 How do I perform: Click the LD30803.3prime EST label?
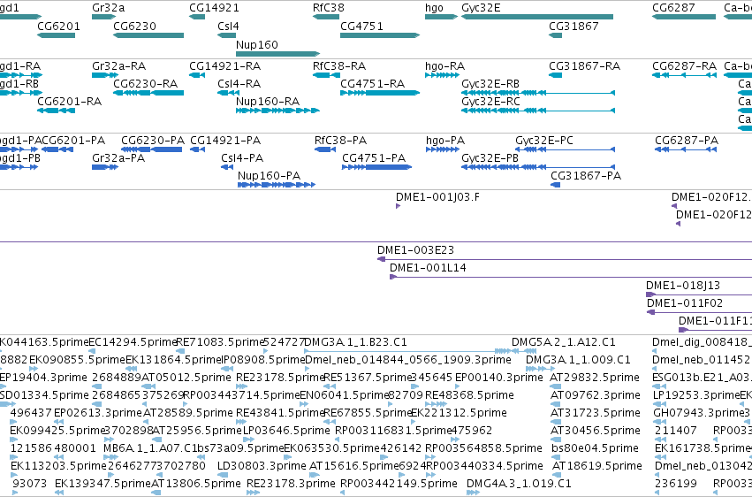(x=262, y=466)
